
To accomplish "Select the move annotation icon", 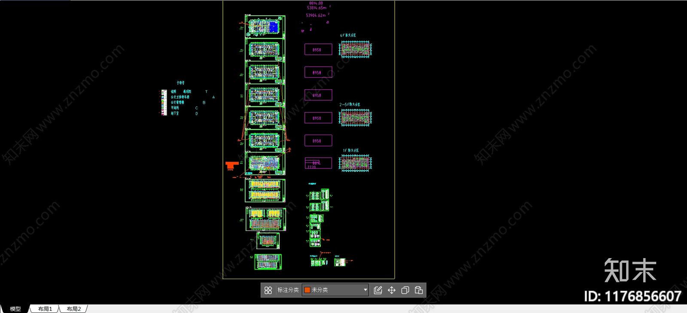I will pos(392,290).
